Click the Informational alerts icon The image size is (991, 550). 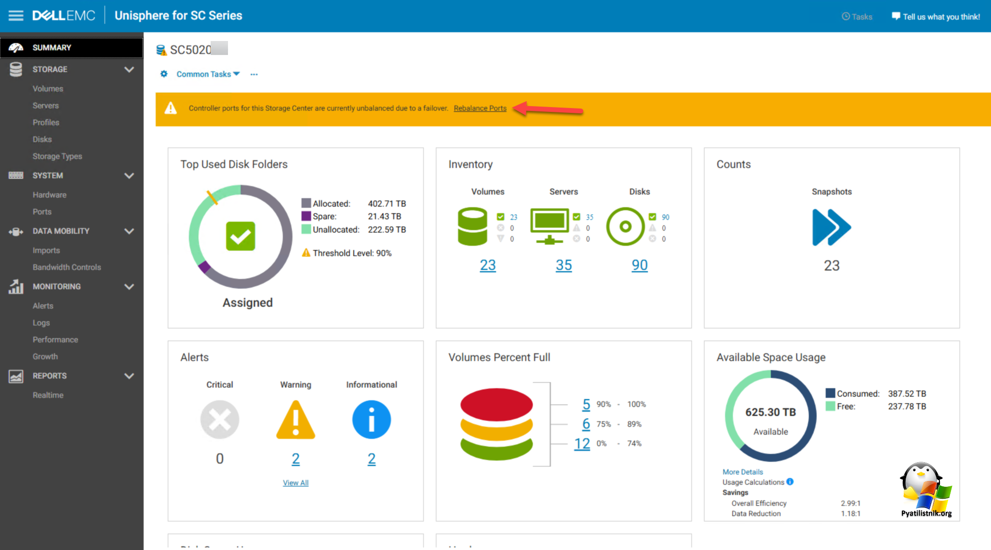tap(372, 420)
